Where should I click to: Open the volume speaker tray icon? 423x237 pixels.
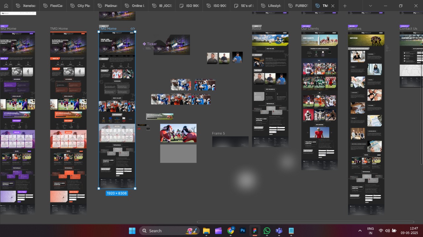tap(387, 231)
